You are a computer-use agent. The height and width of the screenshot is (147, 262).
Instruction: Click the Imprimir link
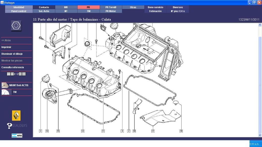(x=6, y=47)
